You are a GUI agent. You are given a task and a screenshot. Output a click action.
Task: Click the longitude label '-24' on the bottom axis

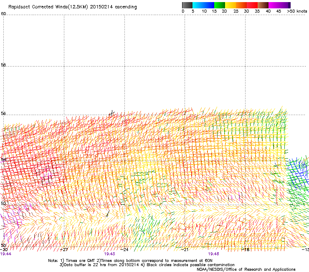coord(124,250)
